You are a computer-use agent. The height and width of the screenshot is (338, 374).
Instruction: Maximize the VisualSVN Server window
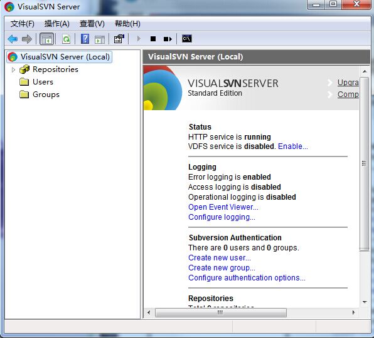coord(333,4)
